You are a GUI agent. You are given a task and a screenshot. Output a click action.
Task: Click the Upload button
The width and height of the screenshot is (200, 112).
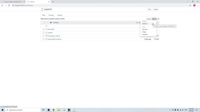click(x=149, y=19)
